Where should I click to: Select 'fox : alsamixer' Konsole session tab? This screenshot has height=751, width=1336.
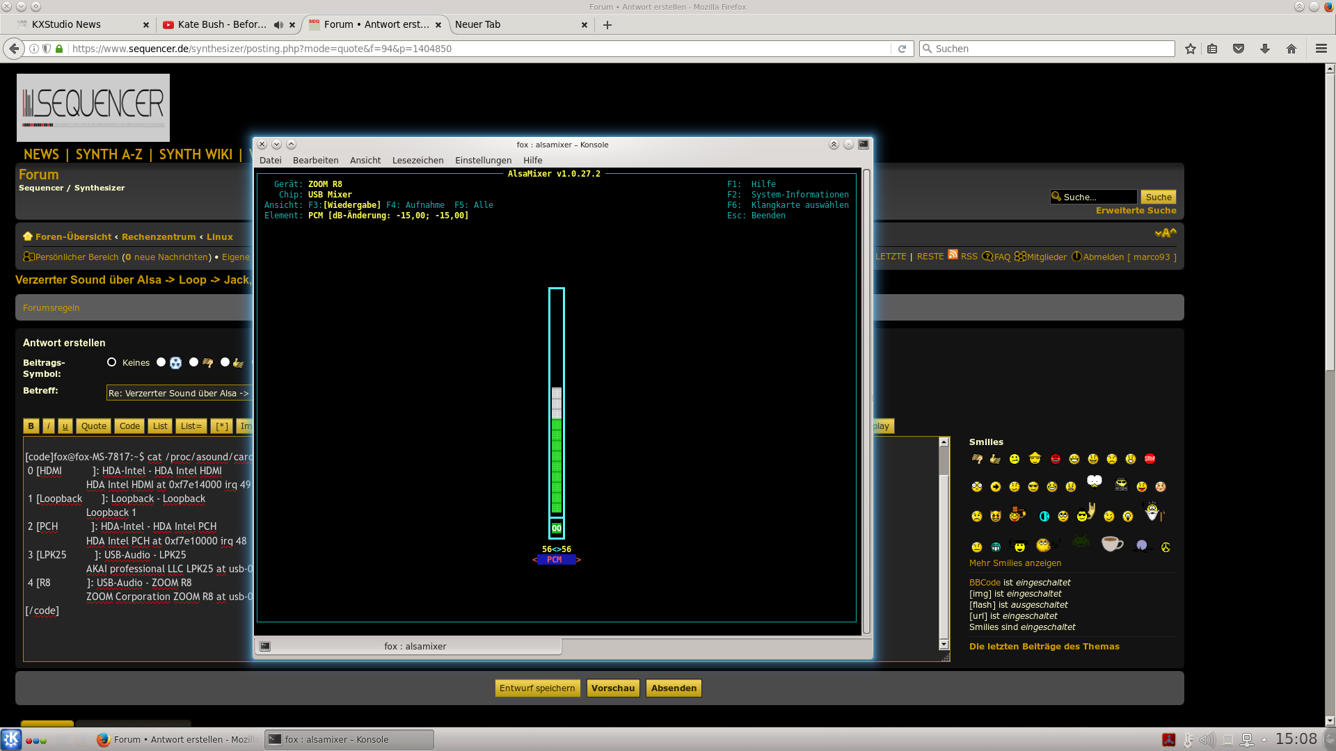pos(409,646)
